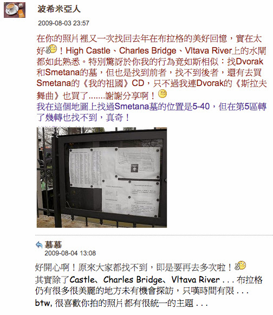Click the peace-sign emoticon before High Castle
The image size is (273, 315).
pos(51,49)
